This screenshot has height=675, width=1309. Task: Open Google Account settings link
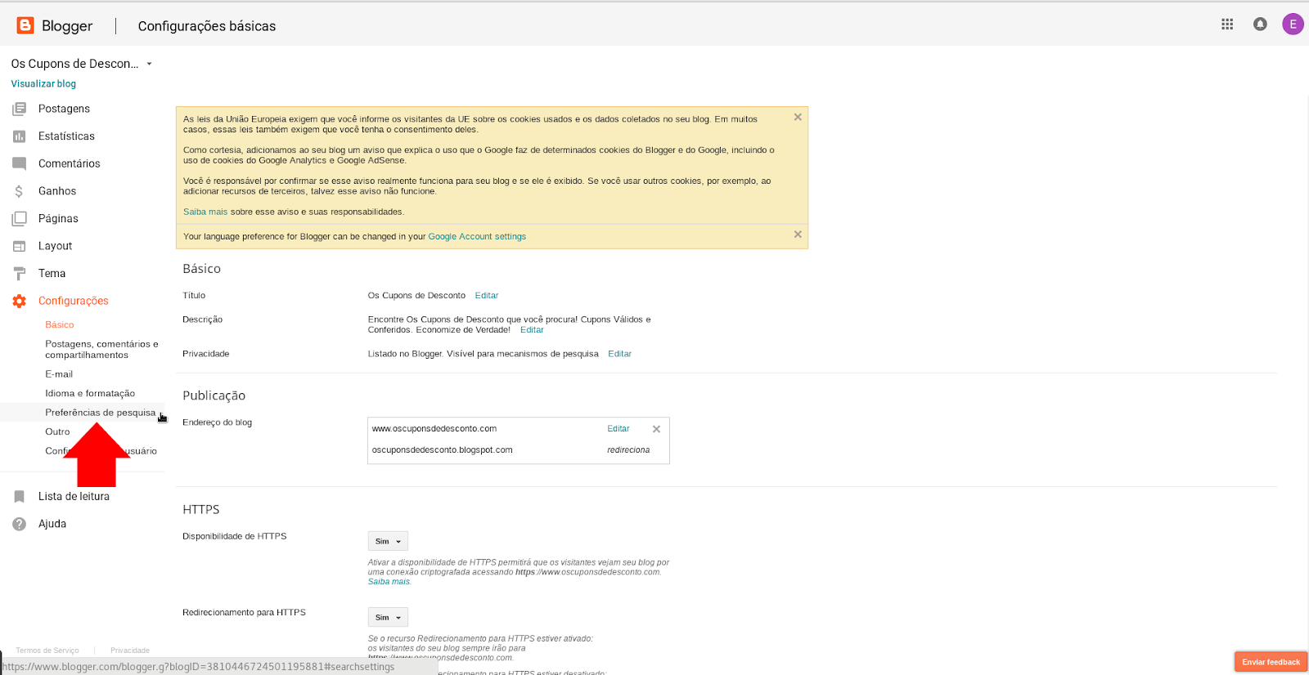477,236
